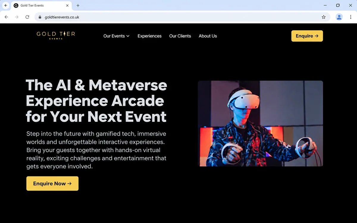Click the Gold Tier Events logo

click(x=56, y=35)
